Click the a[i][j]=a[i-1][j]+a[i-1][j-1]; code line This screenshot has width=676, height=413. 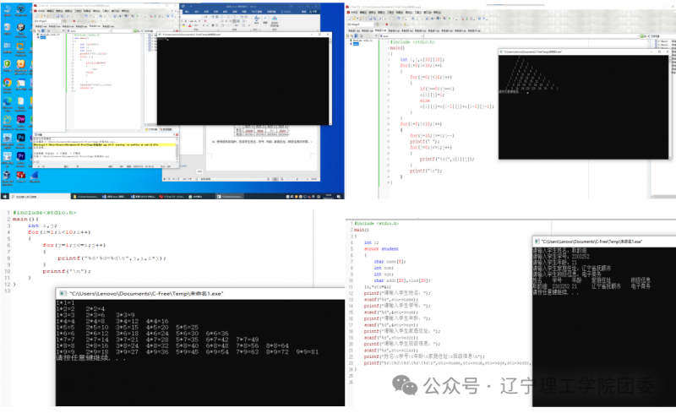[x=457, y=106]
